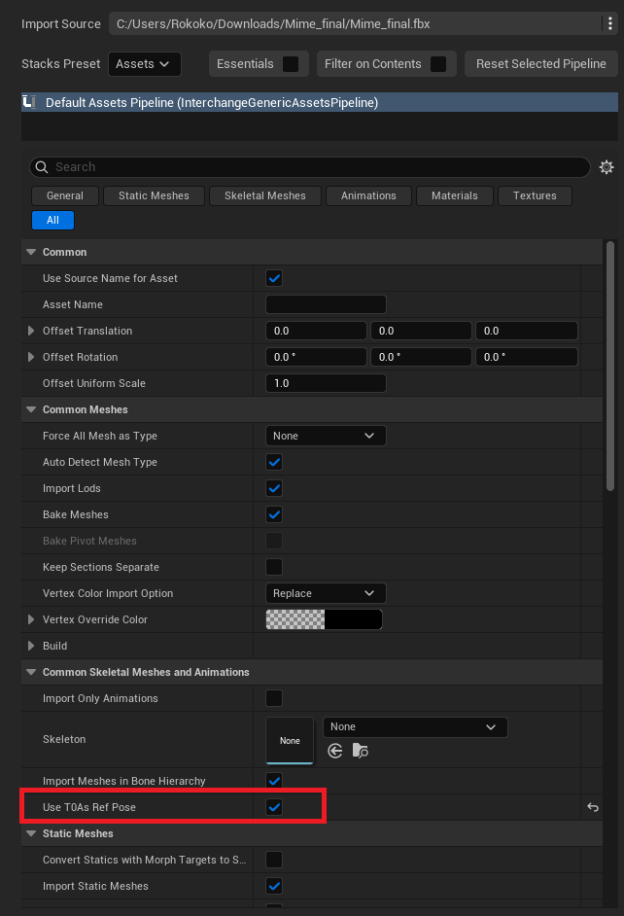Image resolution: width=624 pixels, height=916 pixels.
Task: Click the Import Source label
Action: [61, 24]
